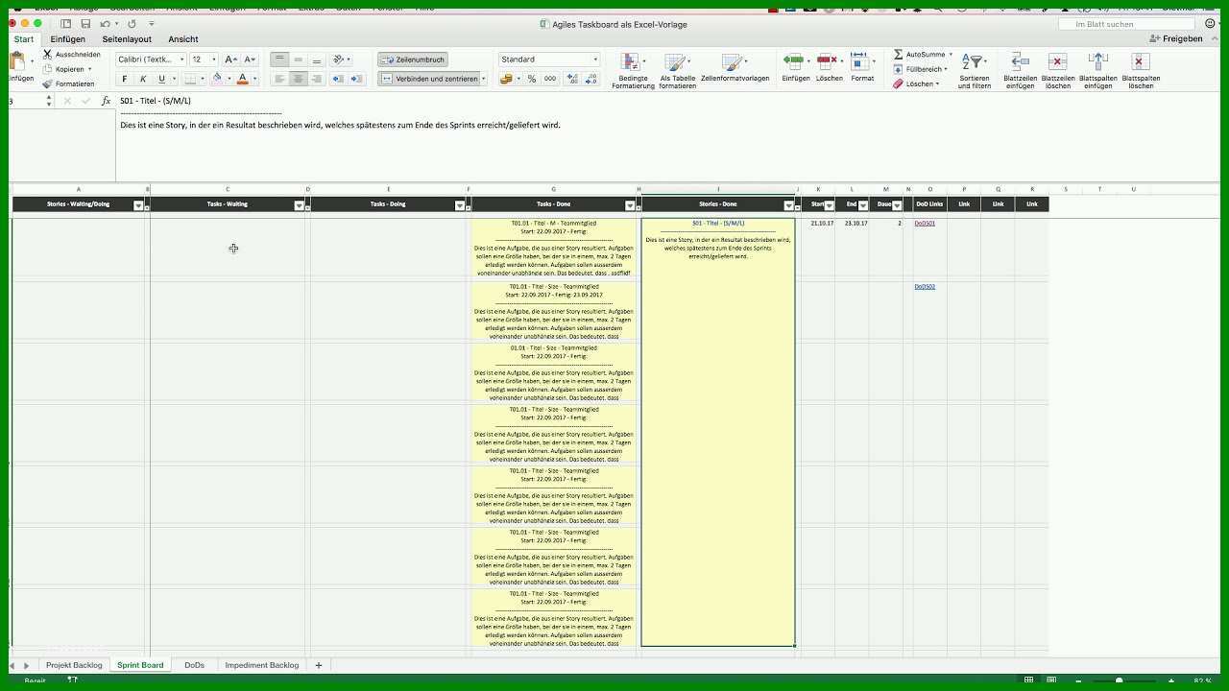Align text to bottom of cell
Screen dimensions: 1229x691
pyautogui.click(x=317, y=60)
